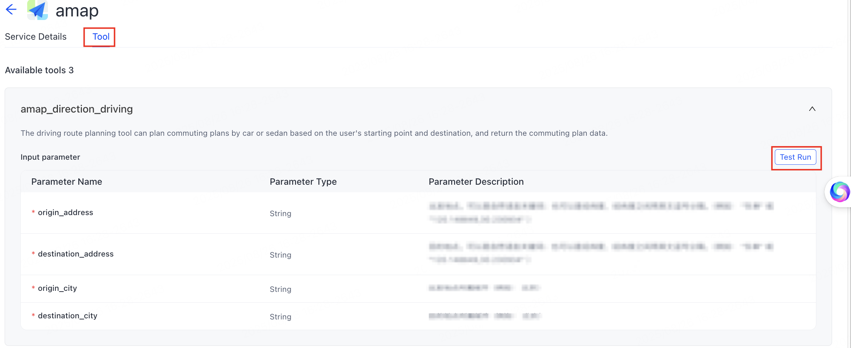Viewport: 851px width, 348px height.
Task: Click the Parameter Type column header
Action: [303, 182]
